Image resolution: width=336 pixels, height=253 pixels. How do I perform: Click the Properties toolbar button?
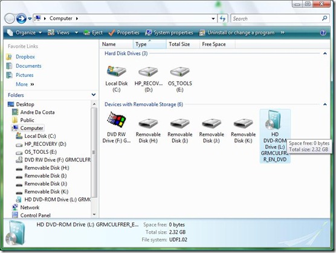(124, 33)
